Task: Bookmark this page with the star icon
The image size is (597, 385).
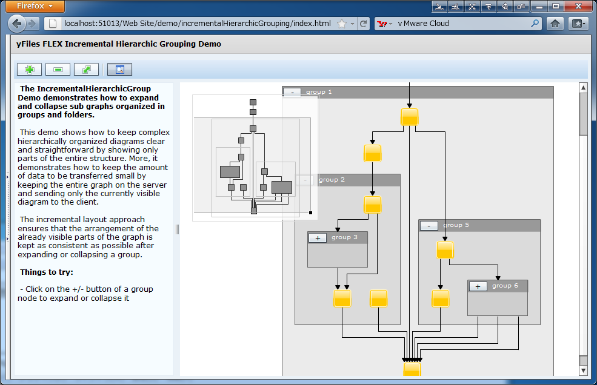Action: (x=342, y=24)
